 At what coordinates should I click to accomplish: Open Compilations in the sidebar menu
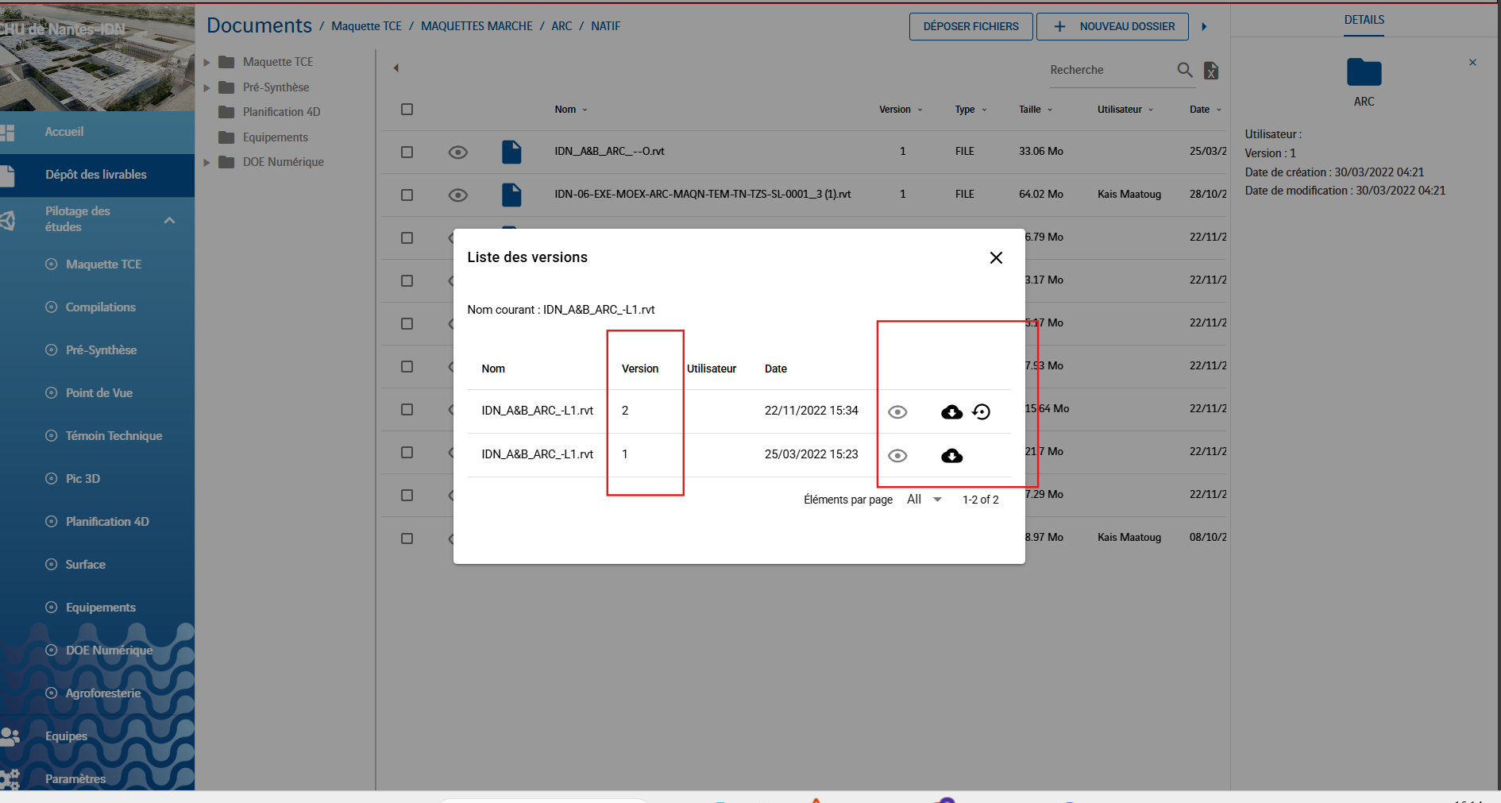point(100,307)
